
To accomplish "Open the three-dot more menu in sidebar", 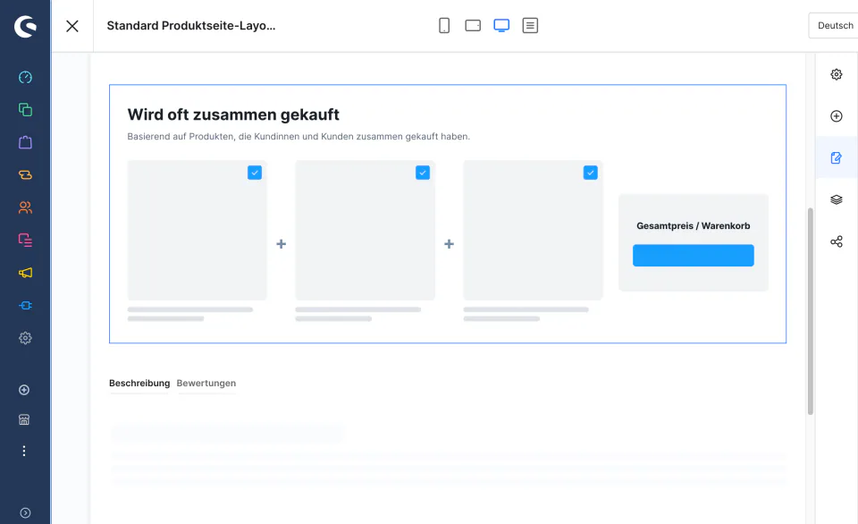I will [x=24, y=451].
